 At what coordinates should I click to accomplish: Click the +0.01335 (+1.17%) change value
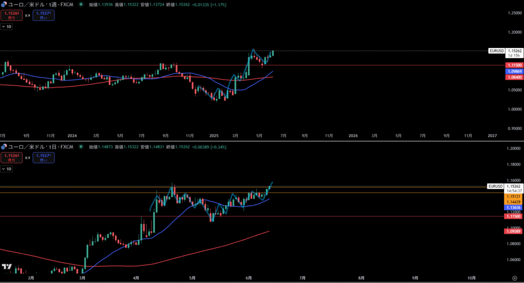click(209, 5)
